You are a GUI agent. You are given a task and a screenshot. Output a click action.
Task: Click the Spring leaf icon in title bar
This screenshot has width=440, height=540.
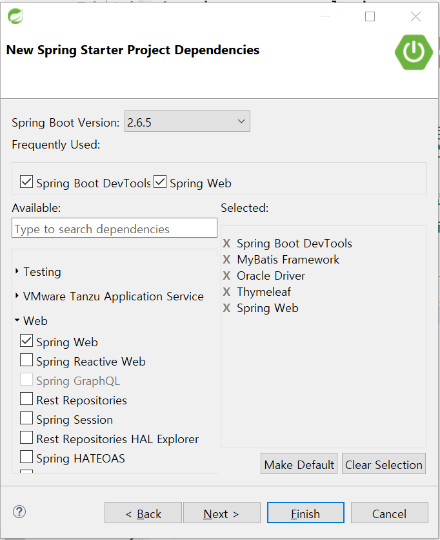tap(15, 16)
